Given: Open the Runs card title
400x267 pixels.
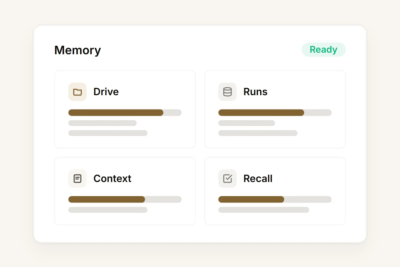Looking at the screenshot, I should 255,92.
